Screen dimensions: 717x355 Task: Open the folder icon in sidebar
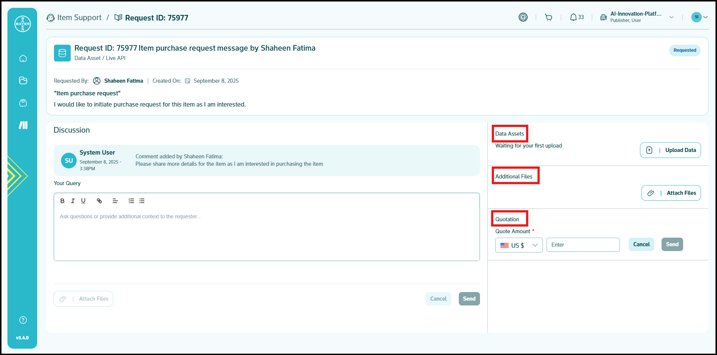23,80
